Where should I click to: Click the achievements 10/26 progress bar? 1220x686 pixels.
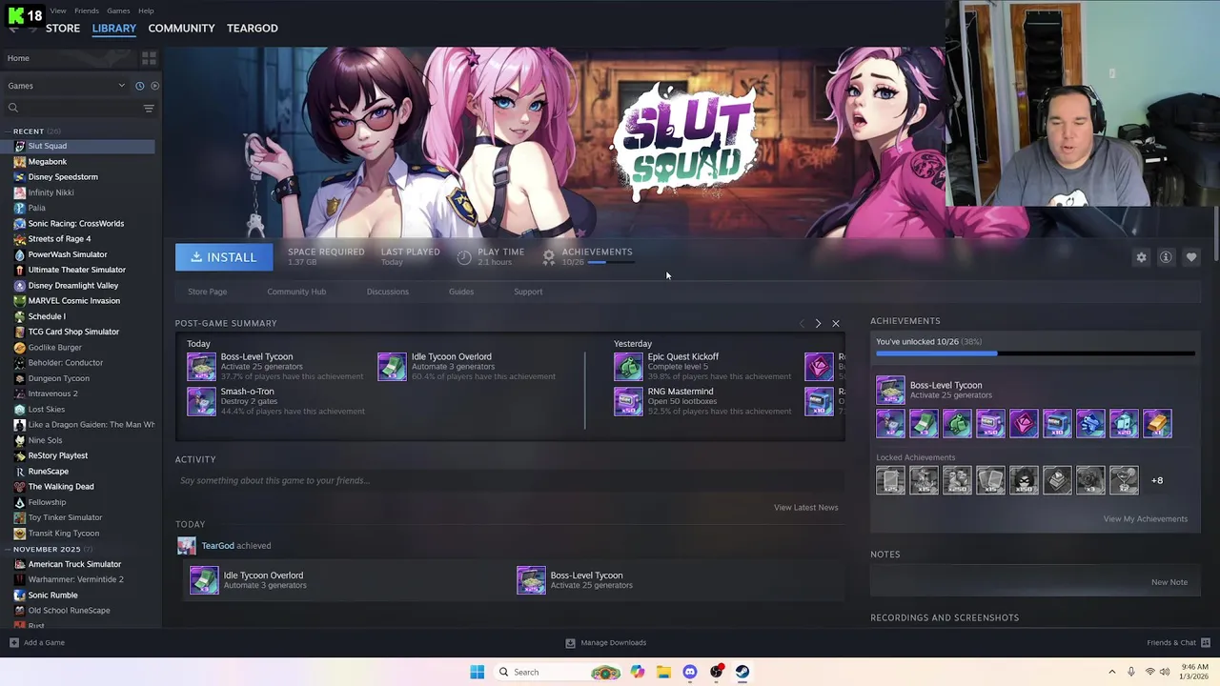[x=1035, y=354]
